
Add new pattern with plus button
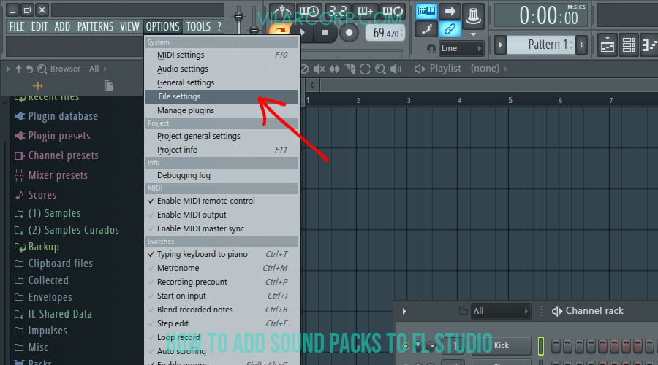click(x=581, y=45)
